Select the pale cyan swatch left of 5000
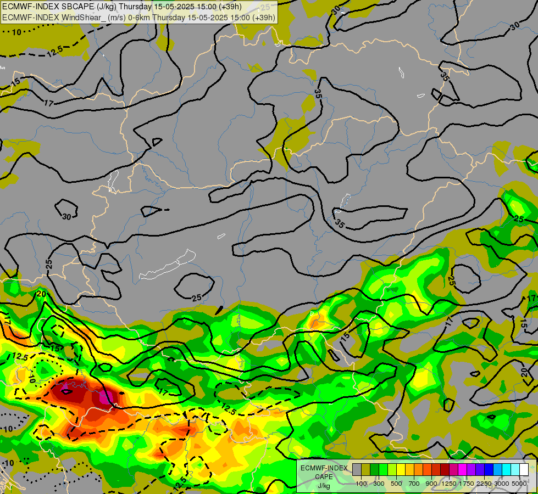This screenshot has height=494, width=538. pyautogui.click(x=515, y=469)
